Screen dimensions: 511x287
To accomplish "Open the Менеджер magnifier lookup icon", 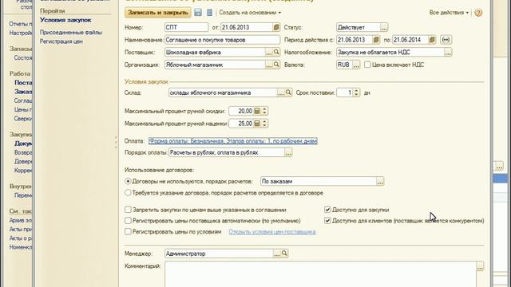I will [x=284, y=254].
